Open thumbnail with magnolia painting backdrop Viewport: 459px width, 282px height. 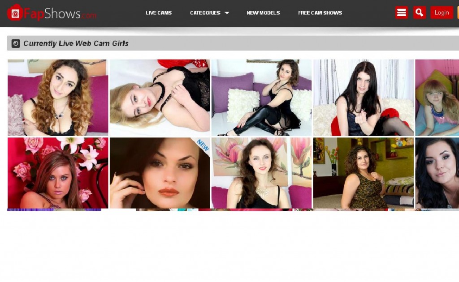[x=261, y=173]
